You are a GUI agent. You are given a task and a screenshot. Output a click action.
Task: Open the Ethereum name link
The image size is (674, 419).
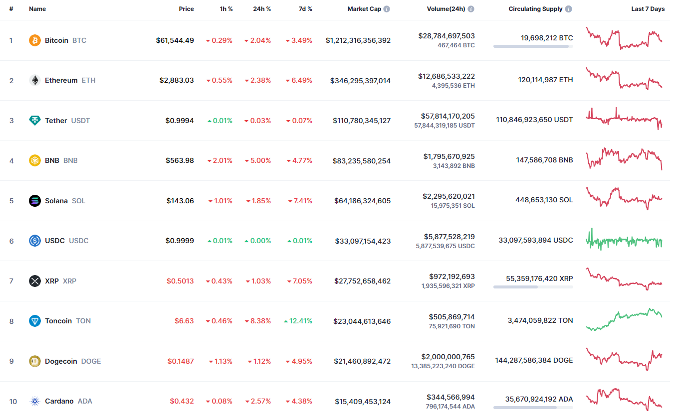61,80
